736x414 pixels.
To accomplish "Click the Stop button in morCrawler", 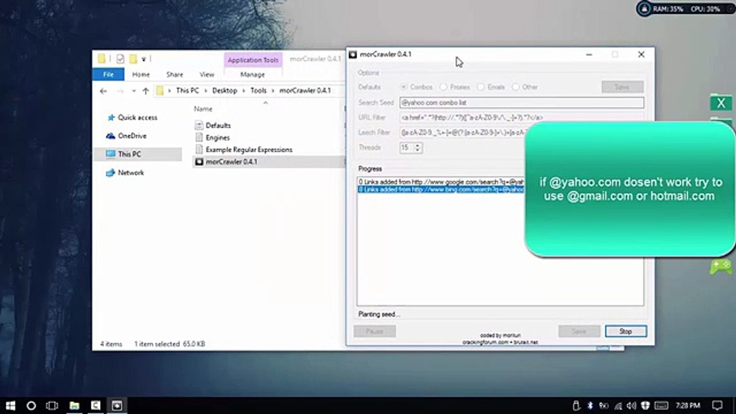I will [626, 331].
